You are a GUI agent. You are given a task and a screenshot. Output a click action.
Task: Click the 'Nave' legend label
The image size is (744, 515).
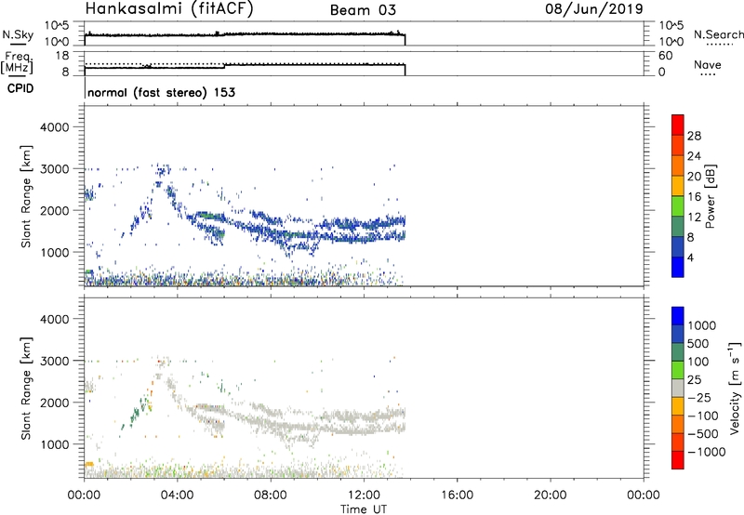tap(707, 64)
